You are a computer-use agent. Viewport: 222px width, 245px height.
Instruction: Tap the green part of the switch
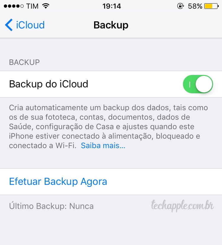pyautogui.click(x=189, y=84)
